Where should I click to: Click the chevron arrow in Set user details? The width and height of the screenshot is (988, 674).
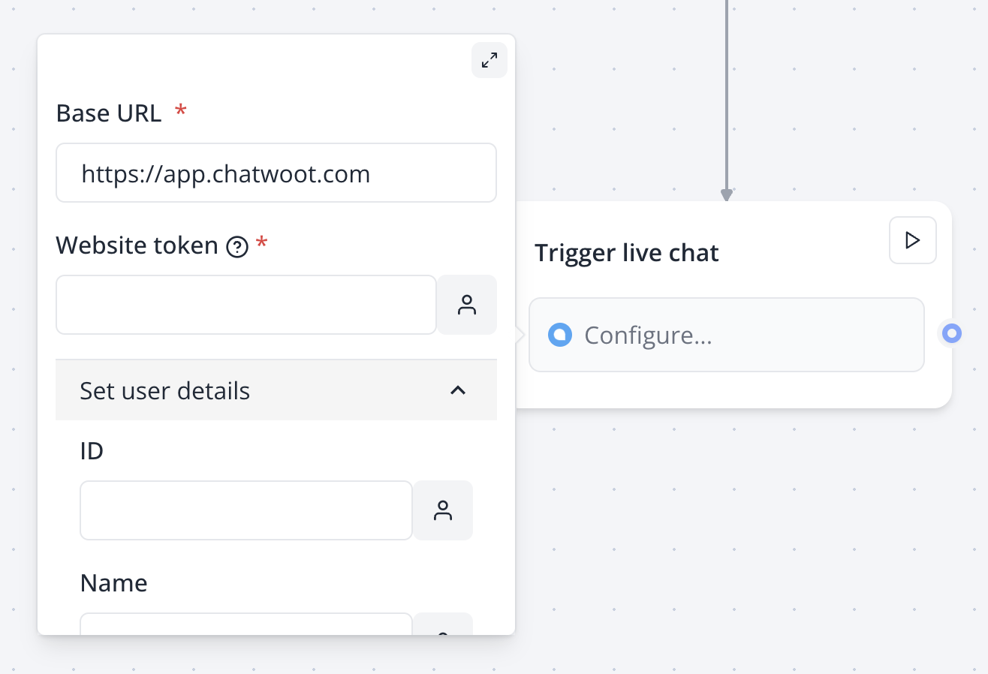[458, 390]
